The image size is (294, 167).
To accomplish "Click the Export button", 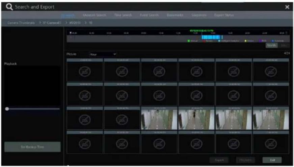I will (219, 160).
